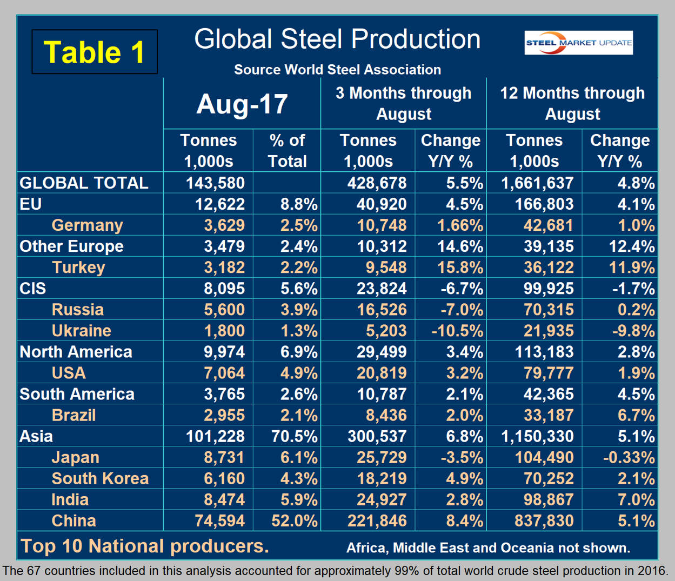This screenshot has width=675, height=581.
Task: Select the % of Total column header
Action: click(x=287, y=151)
